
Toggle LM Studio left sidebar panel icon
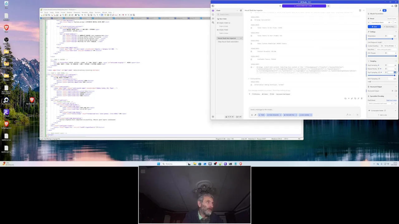pyautogui.click(x=213, y=6)
